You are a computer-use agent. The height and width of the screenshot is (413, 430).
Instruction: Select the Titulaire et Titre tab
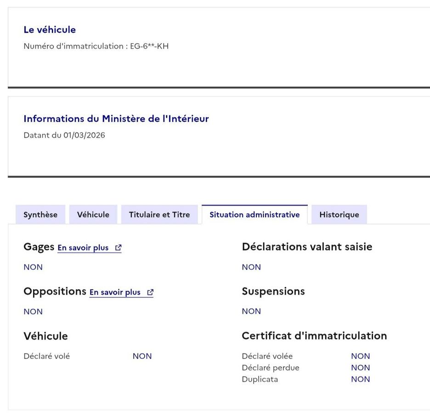point(159,215)
